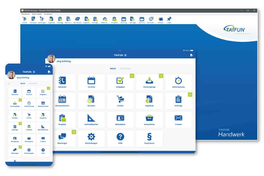Open the Konstanten menu
264x176 pixels.
(48, 14)
